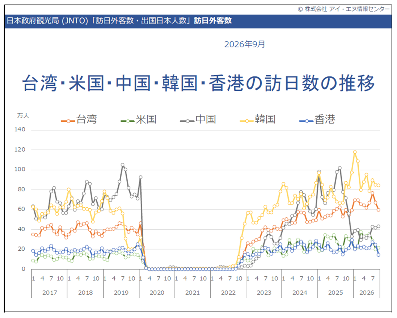The image size is (397, 318).
Task: Click the 中国 legend entry
Action: point(198,119)
